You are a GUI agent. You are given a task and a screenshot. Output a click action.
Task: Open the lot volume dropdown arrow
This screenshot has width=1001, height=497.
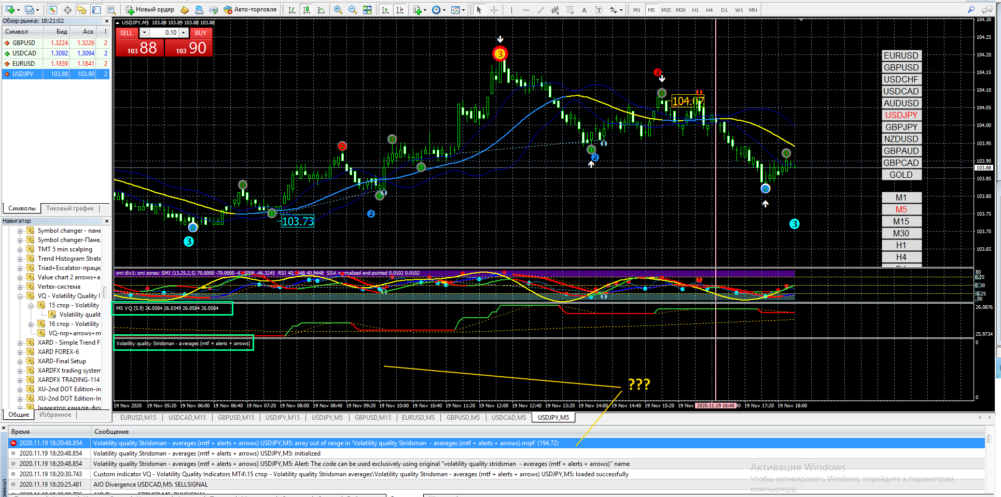pos(144,33)
